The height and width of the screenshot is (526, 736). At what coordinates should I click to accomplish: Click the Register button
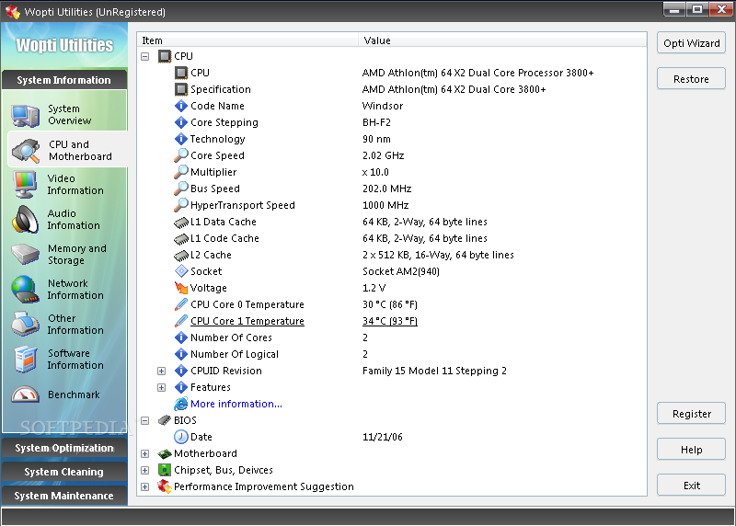click(692, 414)
